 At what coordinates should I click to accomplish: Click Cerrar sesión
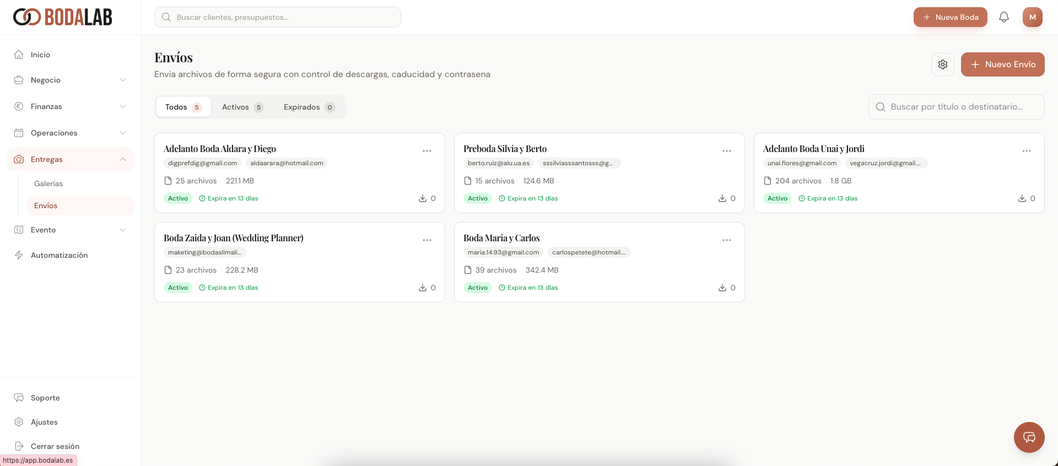55,446
